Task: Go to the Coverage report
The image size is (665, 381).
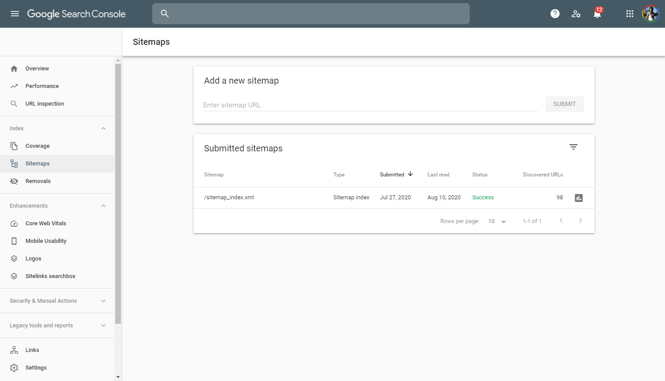Action: (37, 146)
